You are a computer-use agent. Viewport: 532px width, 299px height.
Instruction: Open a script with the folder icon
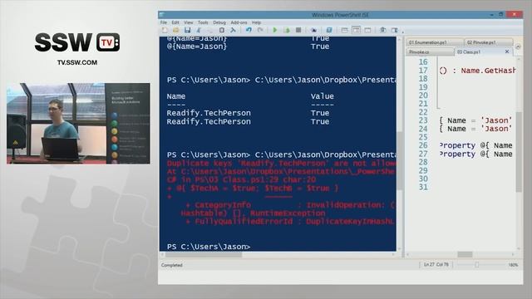point(175,30)
